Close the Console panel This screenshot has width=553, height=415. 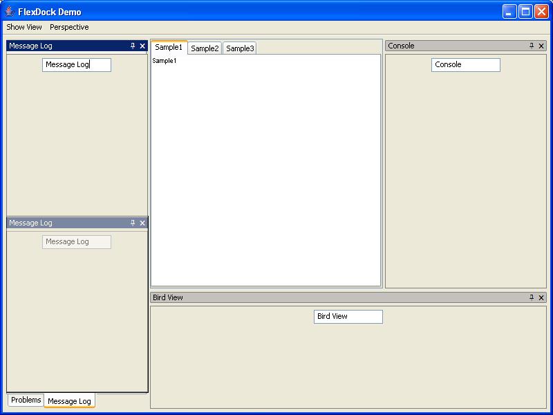pyautogui.click(x=541, y=46)
